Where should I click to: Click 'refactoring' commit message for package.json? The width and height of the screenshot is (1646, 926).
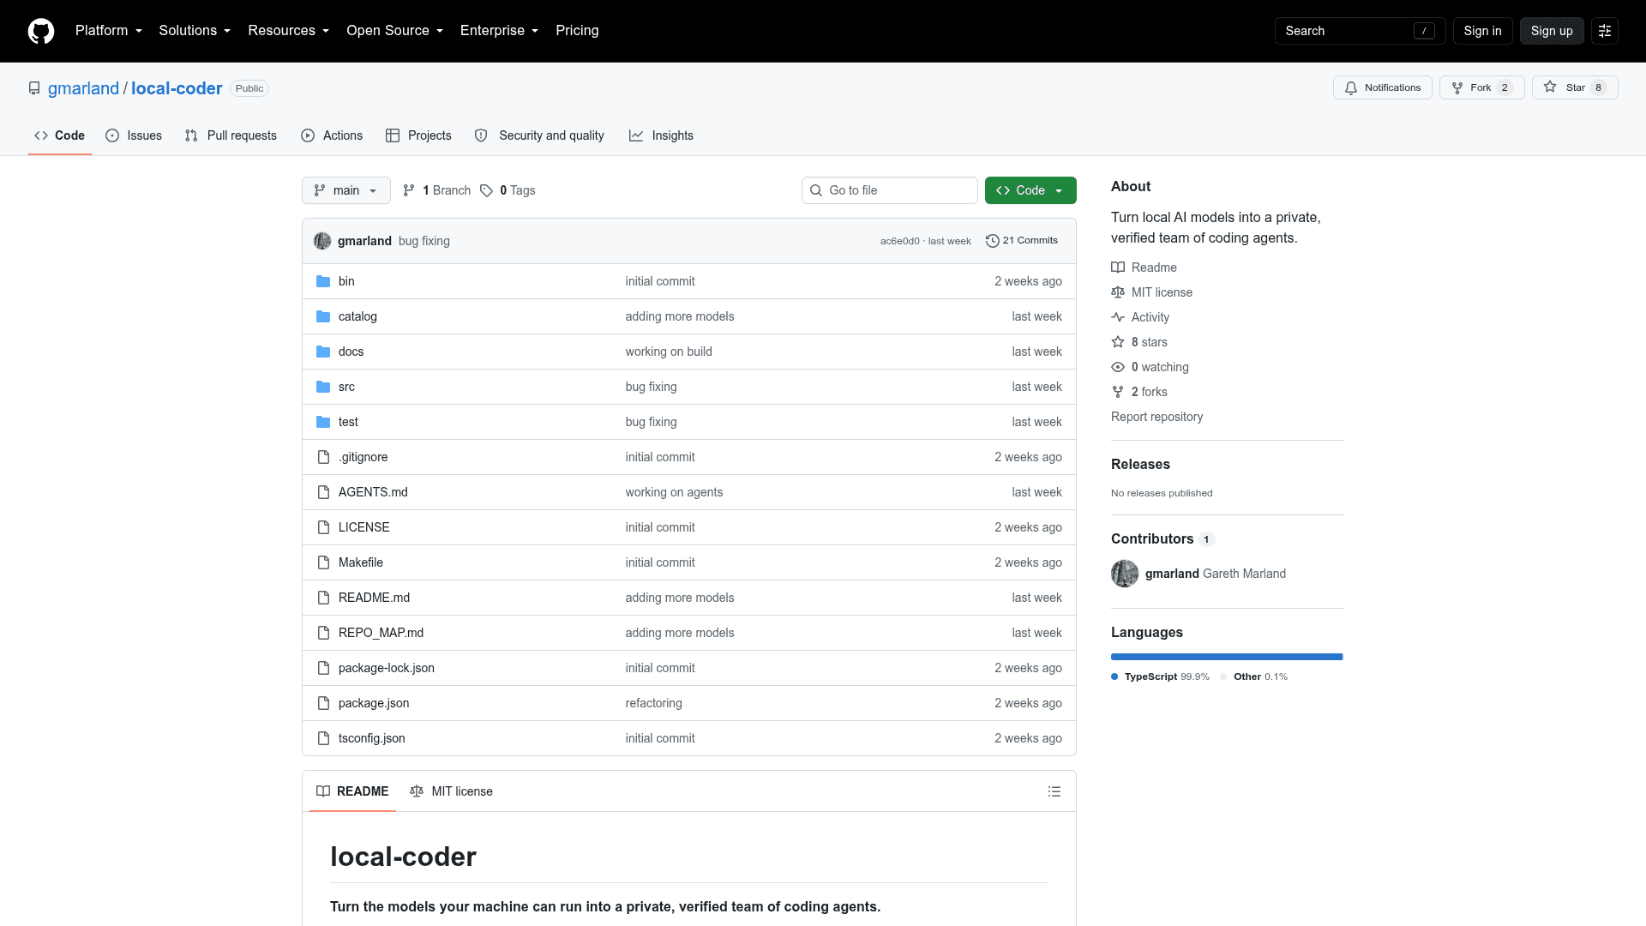tap(653, 703)
